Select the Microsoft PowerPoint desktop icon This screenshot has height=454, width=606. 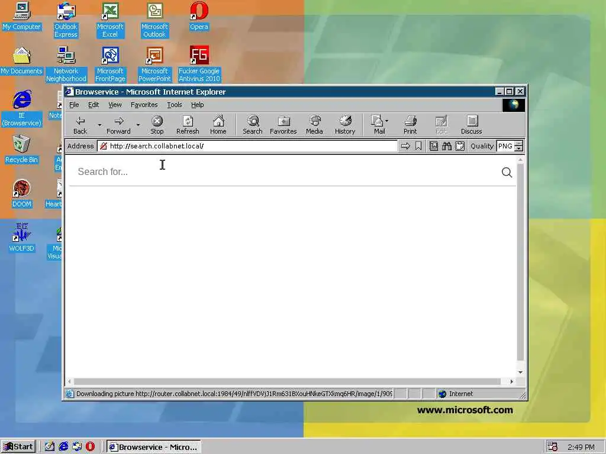click(154, 64)
